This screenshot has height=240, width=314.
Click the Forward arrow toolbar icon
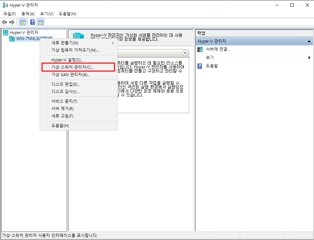(x=12, y=22)
